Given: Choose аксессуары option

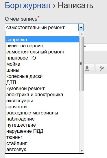Looking at the screenshot, I should [42, 101].
